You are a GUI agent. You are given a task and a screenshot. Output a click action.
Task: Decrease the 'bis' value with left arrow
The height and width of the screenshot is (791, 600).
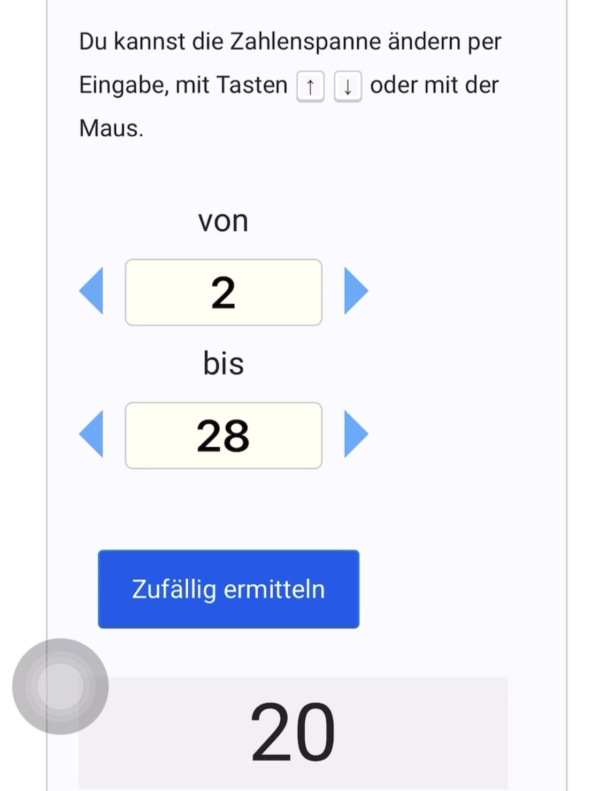click(x=91, y=434)
